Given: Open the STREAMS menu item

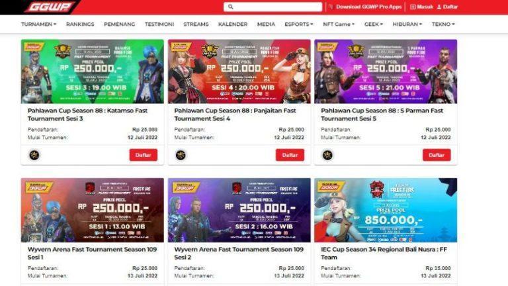Looking at the screenshot, I should coord(196,24).
